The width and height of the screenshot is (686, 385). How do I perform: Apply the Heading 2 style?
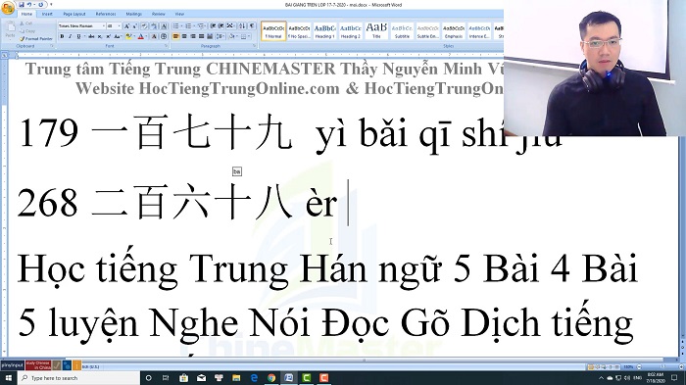coord(351,31)
